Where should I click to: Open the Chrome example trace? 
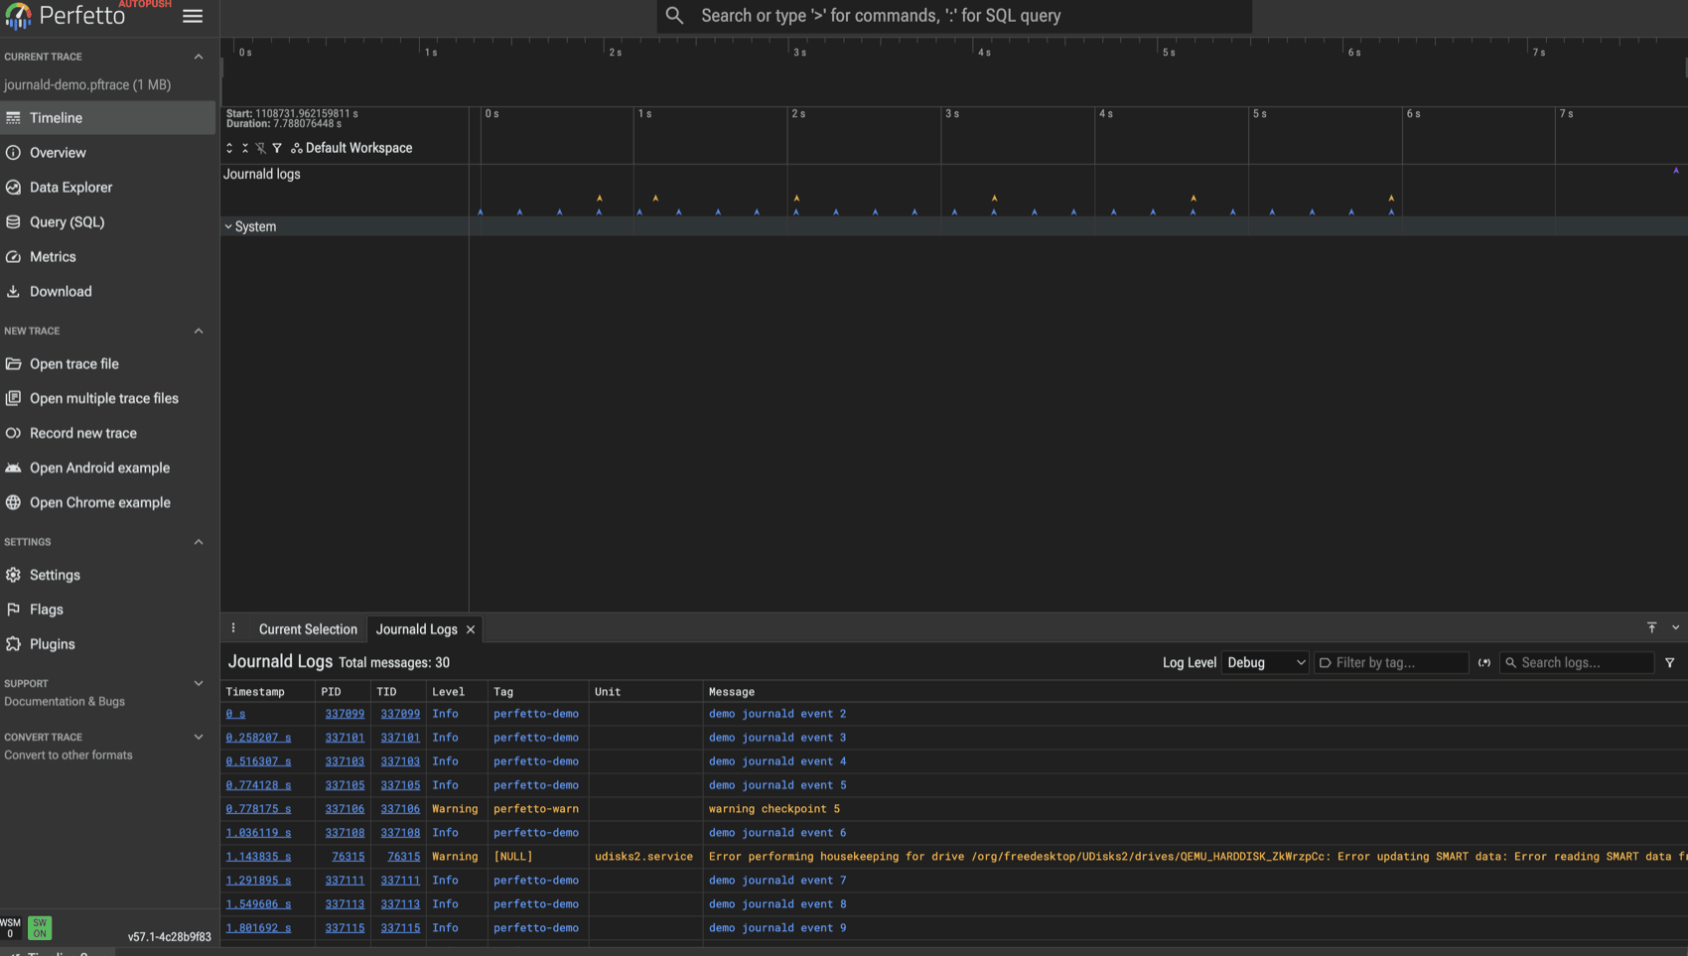(x=107, y=503)
